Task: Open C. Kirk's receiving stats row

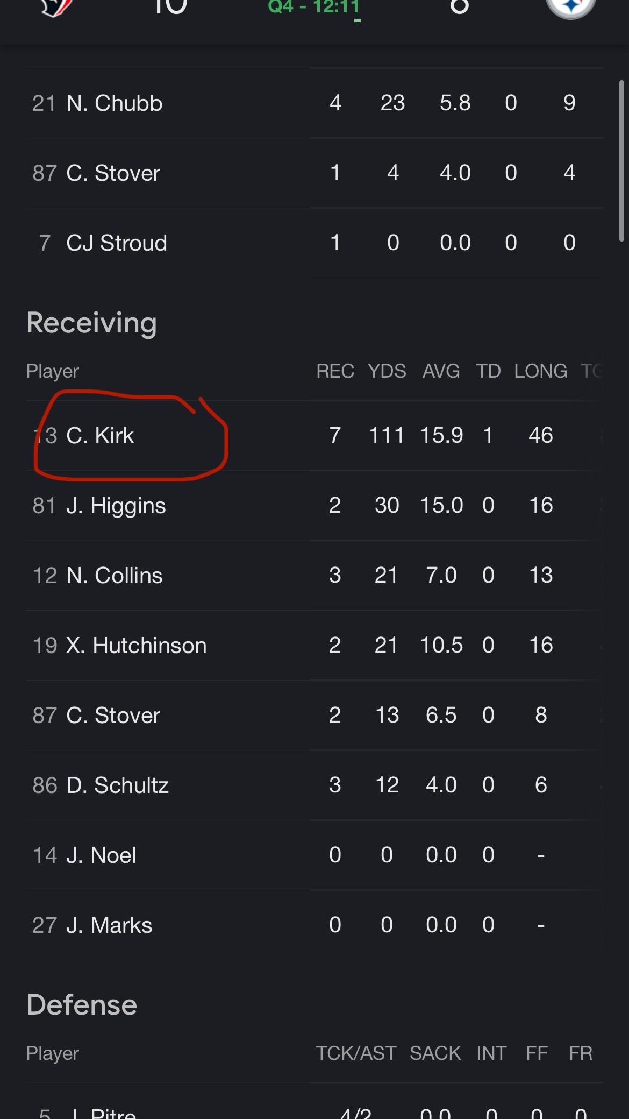Action: pos(314,435)
